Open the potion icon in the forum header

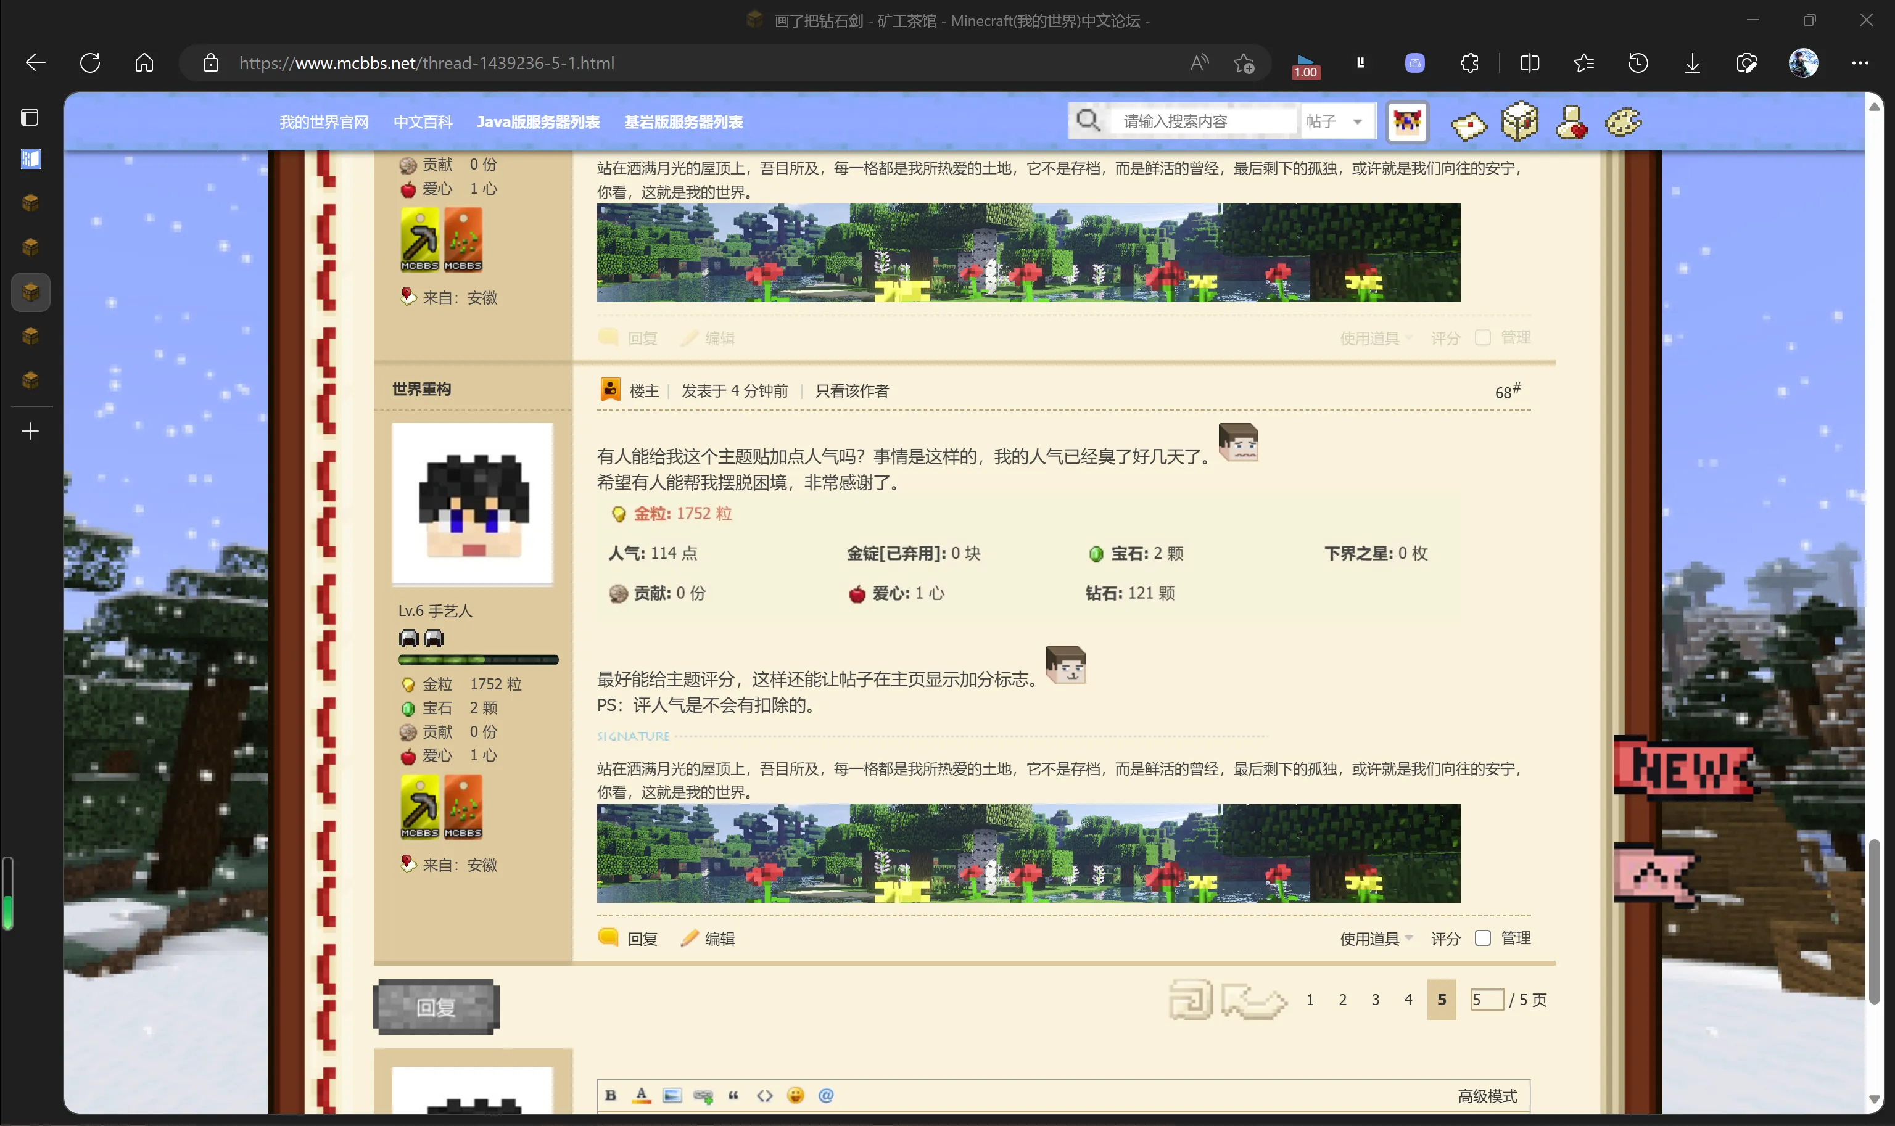[1571, 122]
